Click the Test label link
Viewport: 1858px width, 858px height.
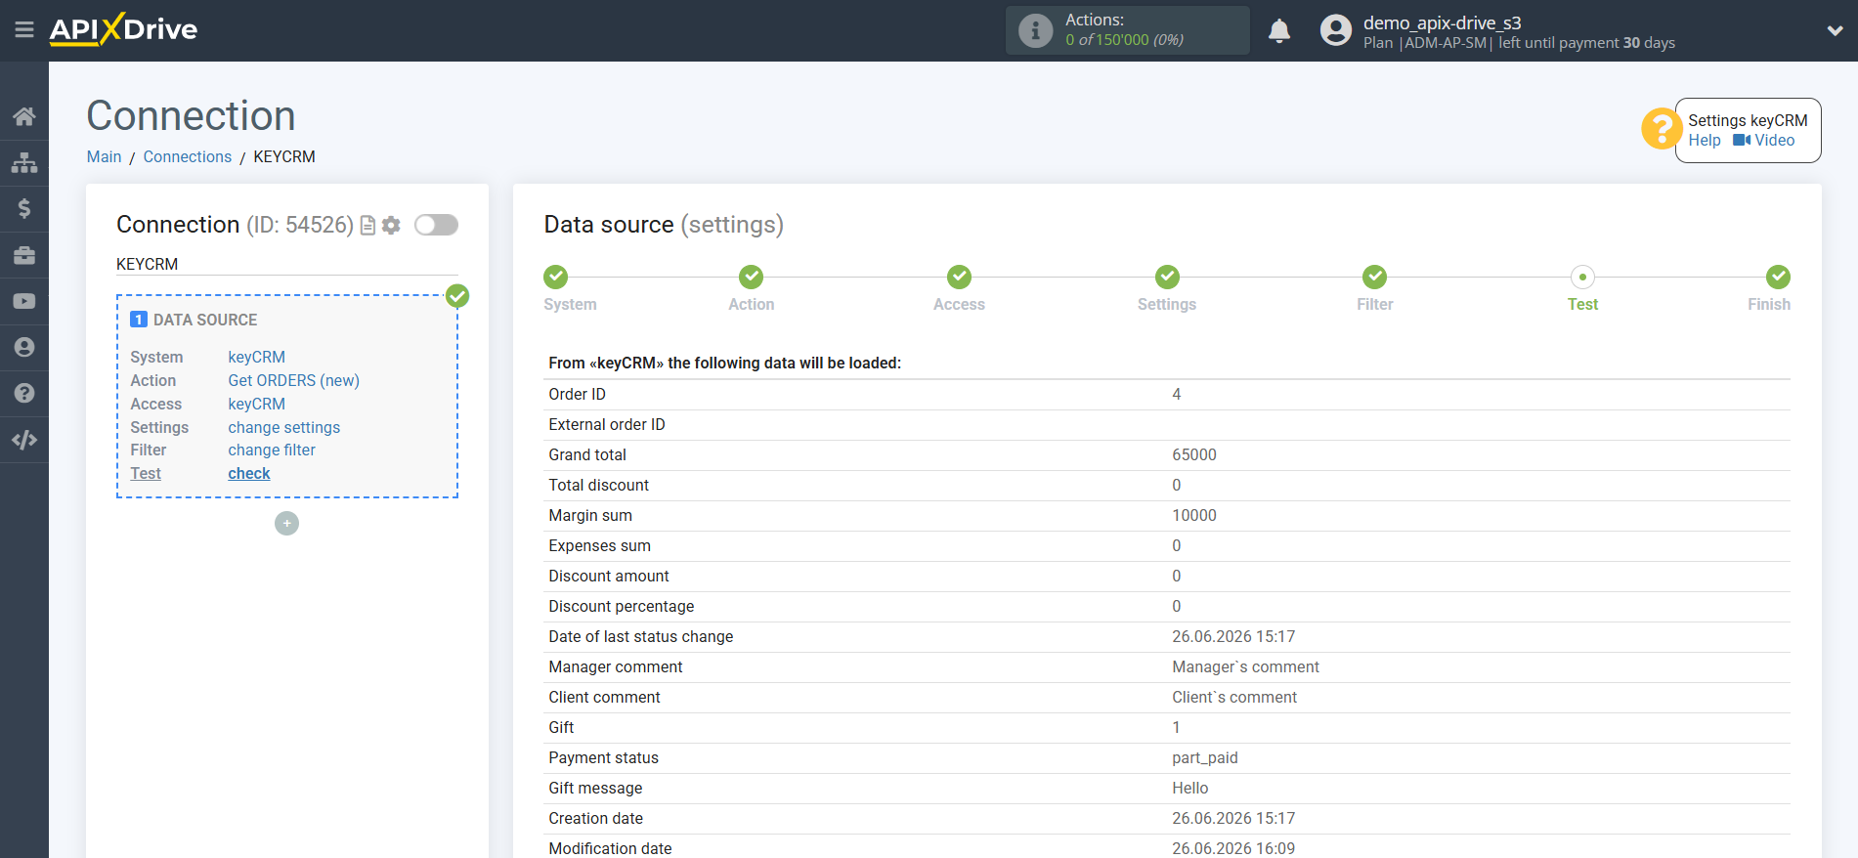tap(146, 473)
